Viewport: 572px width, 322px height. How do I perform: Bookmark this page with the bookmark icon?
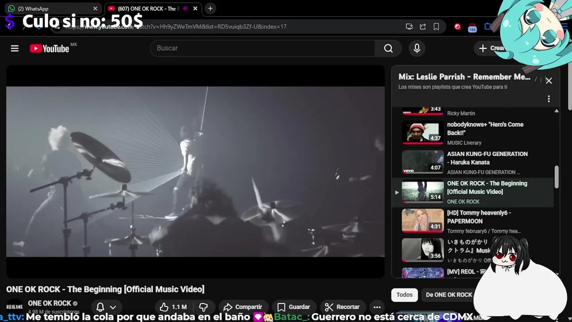tap(436, 26)
